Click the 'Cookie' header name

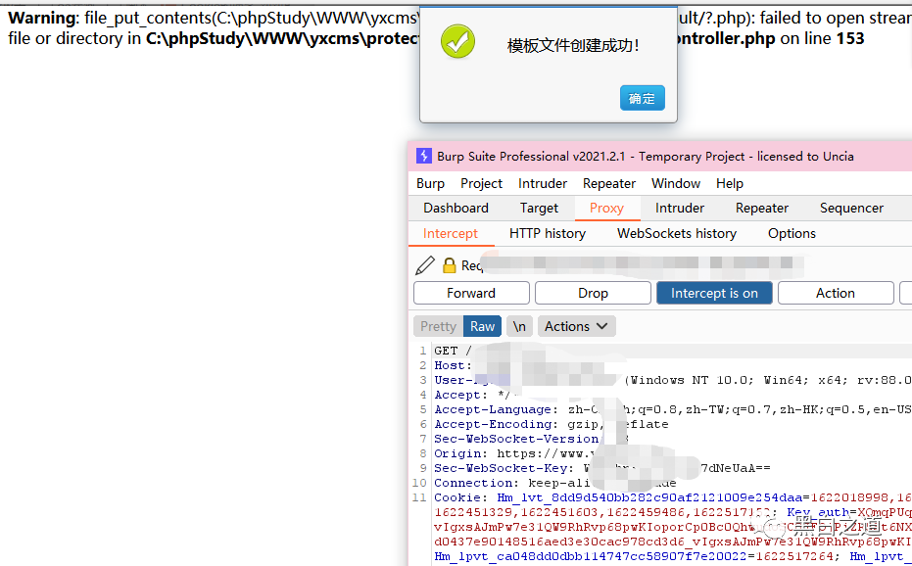tap(460, 497)
